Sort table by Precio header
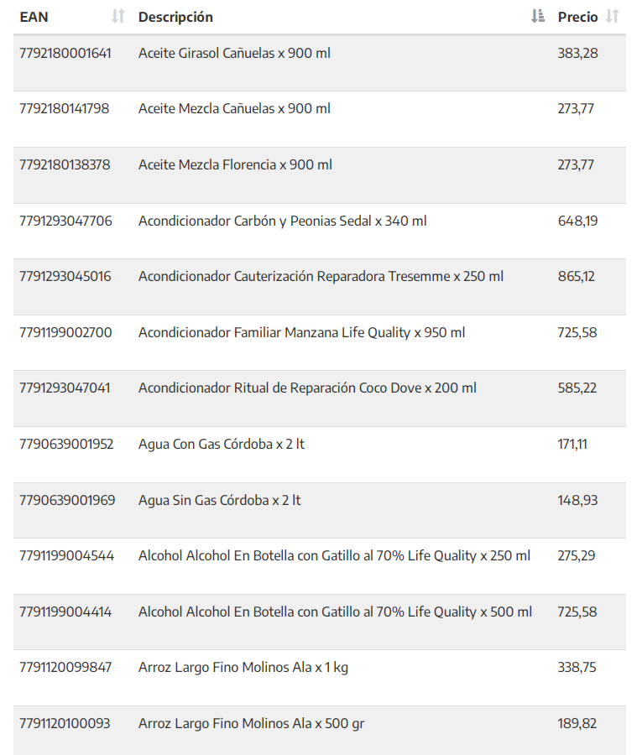This screenshot has height=755, width=637. click(577, 17)
